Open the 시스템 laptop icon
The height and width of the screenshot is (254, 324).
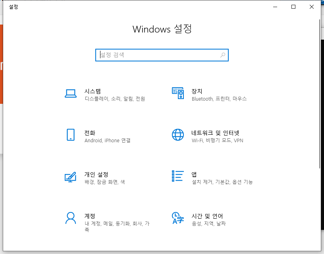coord(71,94)
